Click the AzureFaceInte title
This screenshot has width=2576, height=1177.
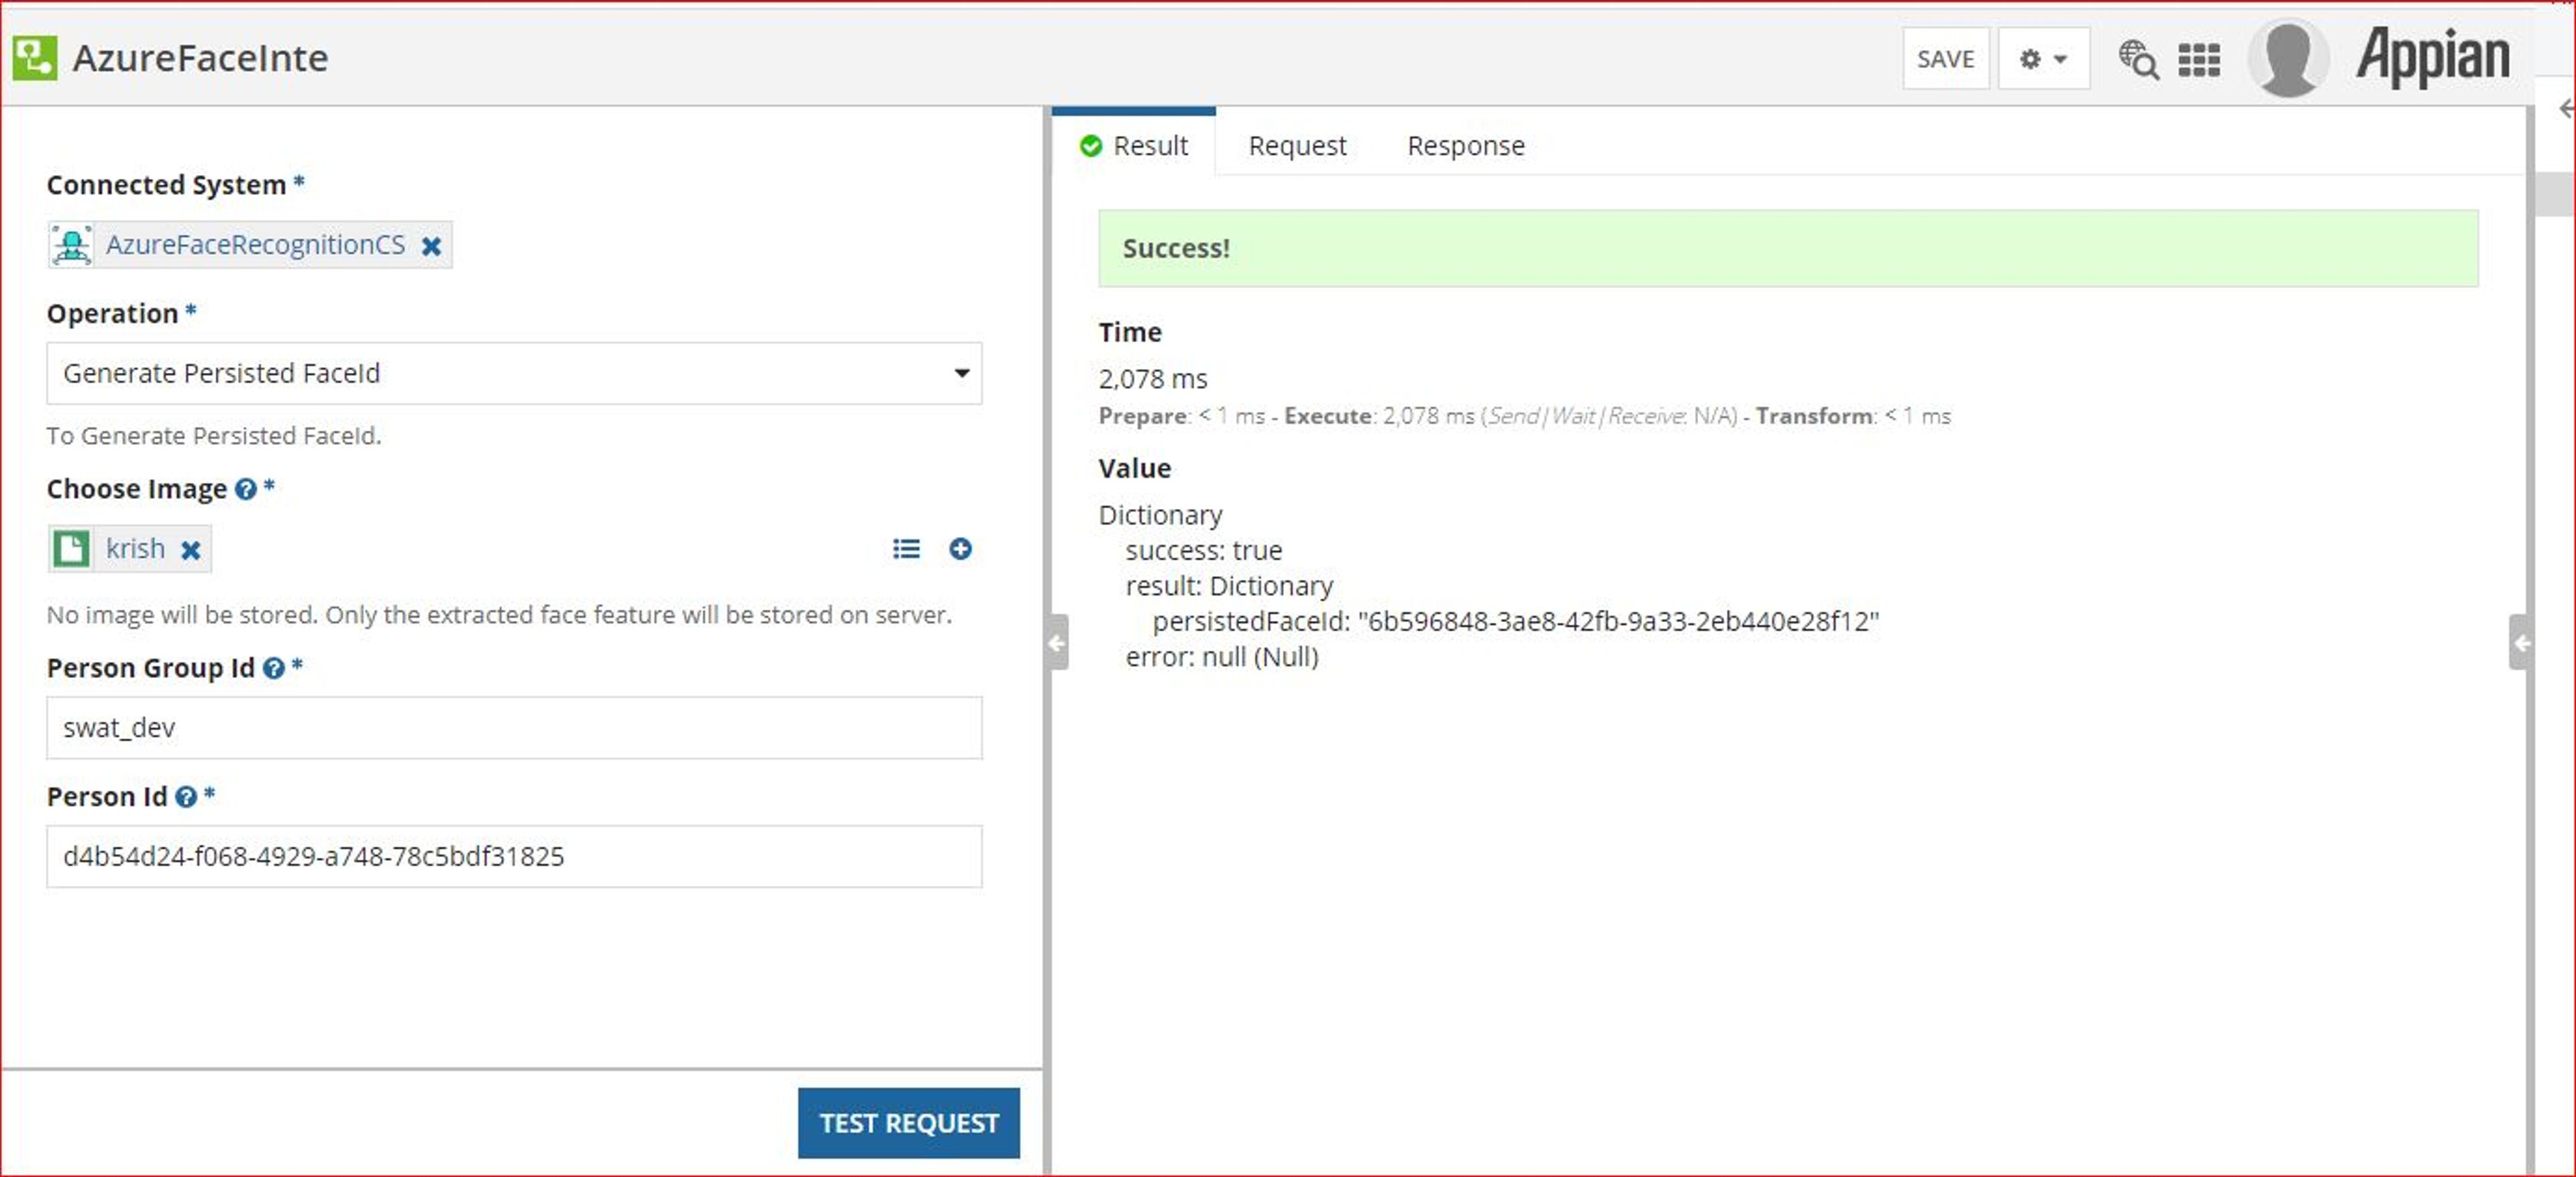click(x=200, y=58)
